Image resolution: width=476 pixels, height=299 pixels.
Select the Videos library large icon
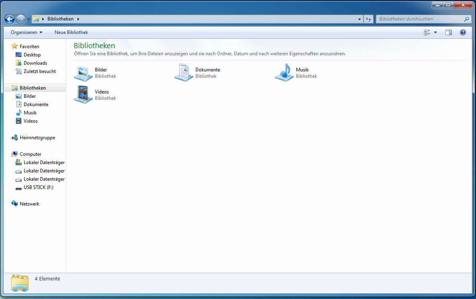(83, 95)
